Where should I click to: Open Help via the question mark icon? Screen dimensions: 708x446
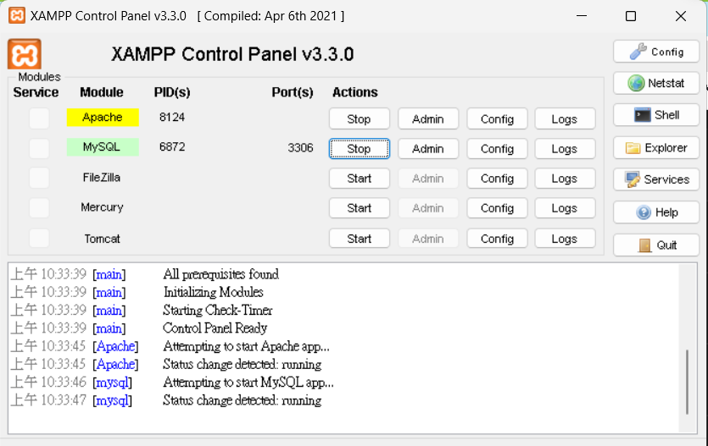644,212
